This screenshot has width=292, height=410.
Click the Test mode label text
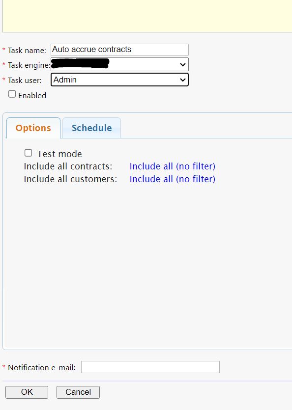tap(59, 154)
